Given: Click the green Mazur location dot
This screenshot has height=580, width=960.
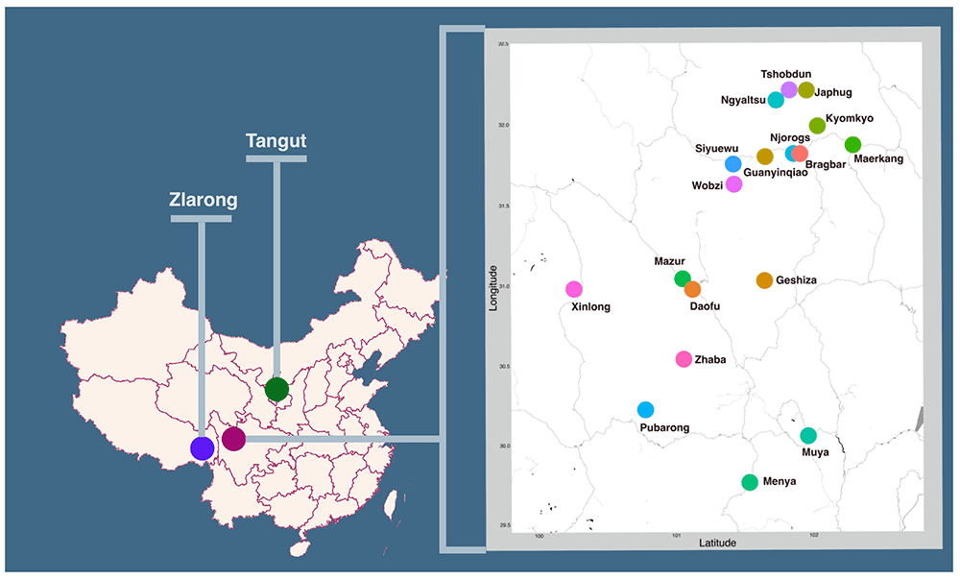Looking at the screenshot, I should [683, 278].
